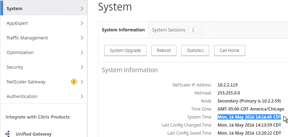Click Last Config Changed Time value 14:13:59
This screenshot has height=137, width=288.
[249, 125]
